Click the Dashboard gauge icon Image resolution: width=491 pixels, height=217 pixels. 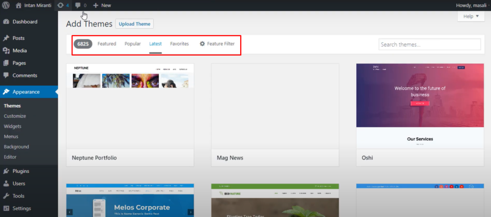coord(6,22)
